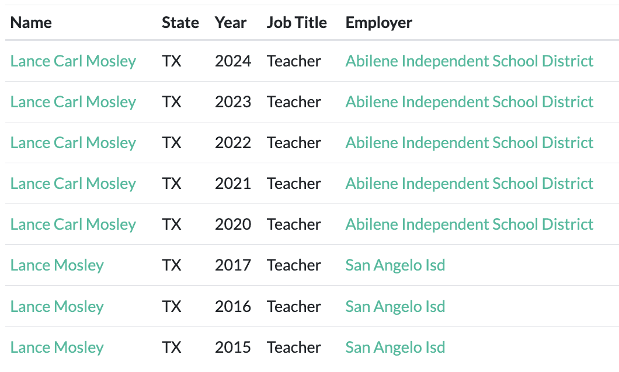
Task: Open Lance Mosley's 2016 record
Action: pos(57,307)
